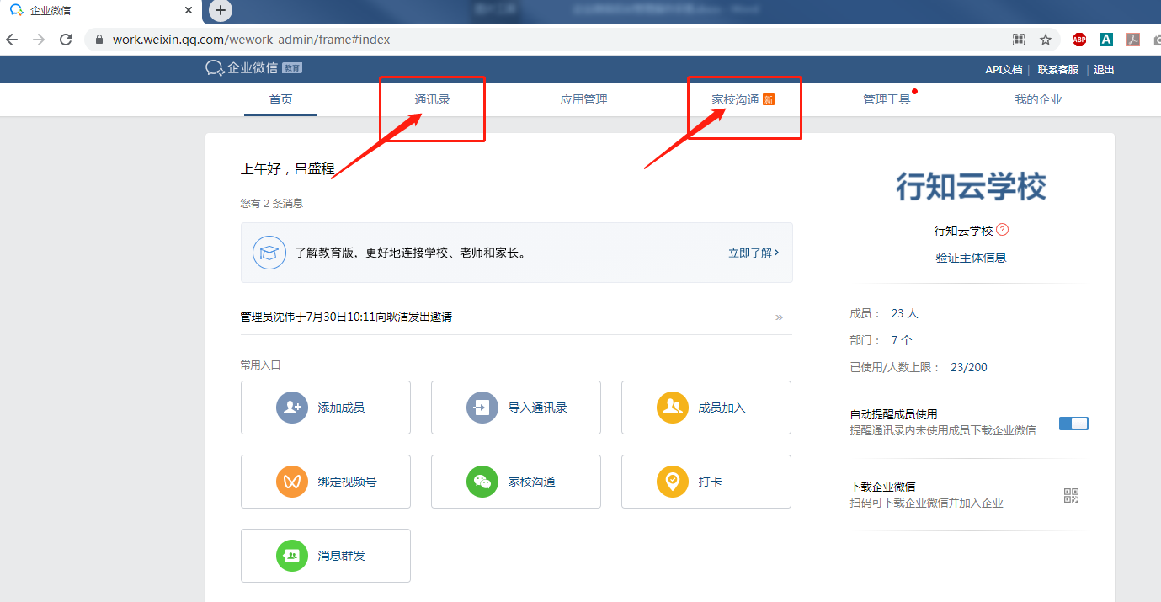This screenshot has width=1161, height=602.
Task: Show the download QR code icon
Action: pyautogui.click(x=1071, y=496)
